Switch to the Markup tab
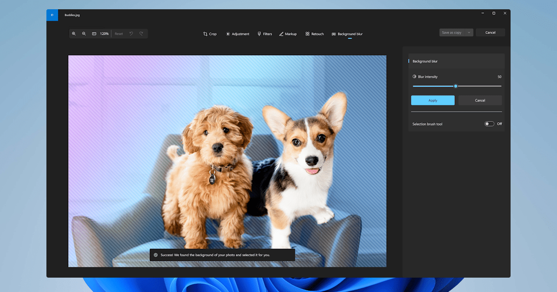 tap(288, 34)
